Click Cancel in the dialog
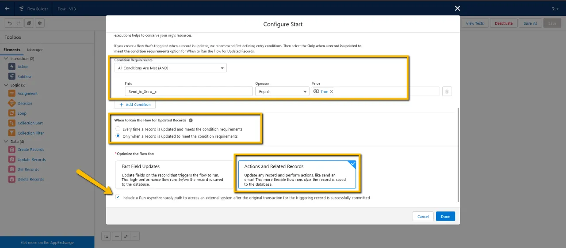 pyautogui.click(x=423, y=216)
